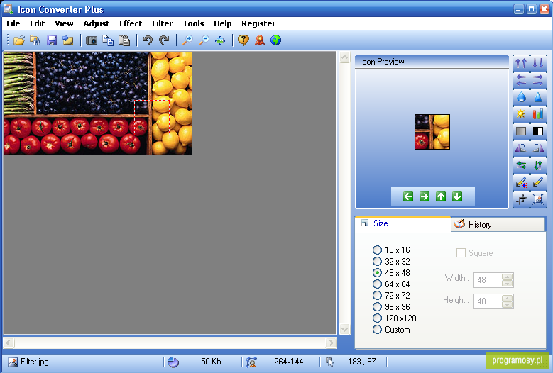553x373 pixels.
Task: Rotate image counterclockwise with side panel tool
Action: click(x=521, y=148)
